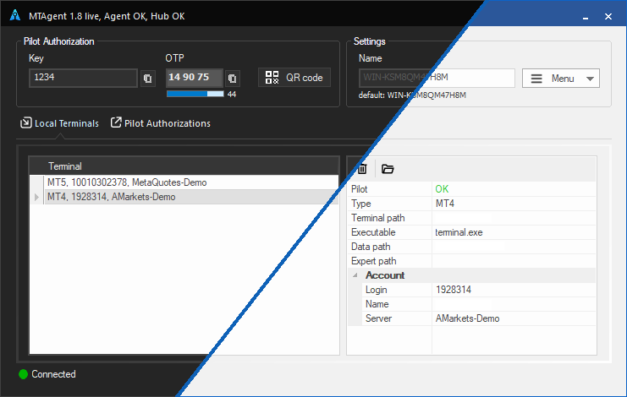Click the green Connected status indicator
The height and width of the screenshot is (397, 627).
[x=23, y=374]
